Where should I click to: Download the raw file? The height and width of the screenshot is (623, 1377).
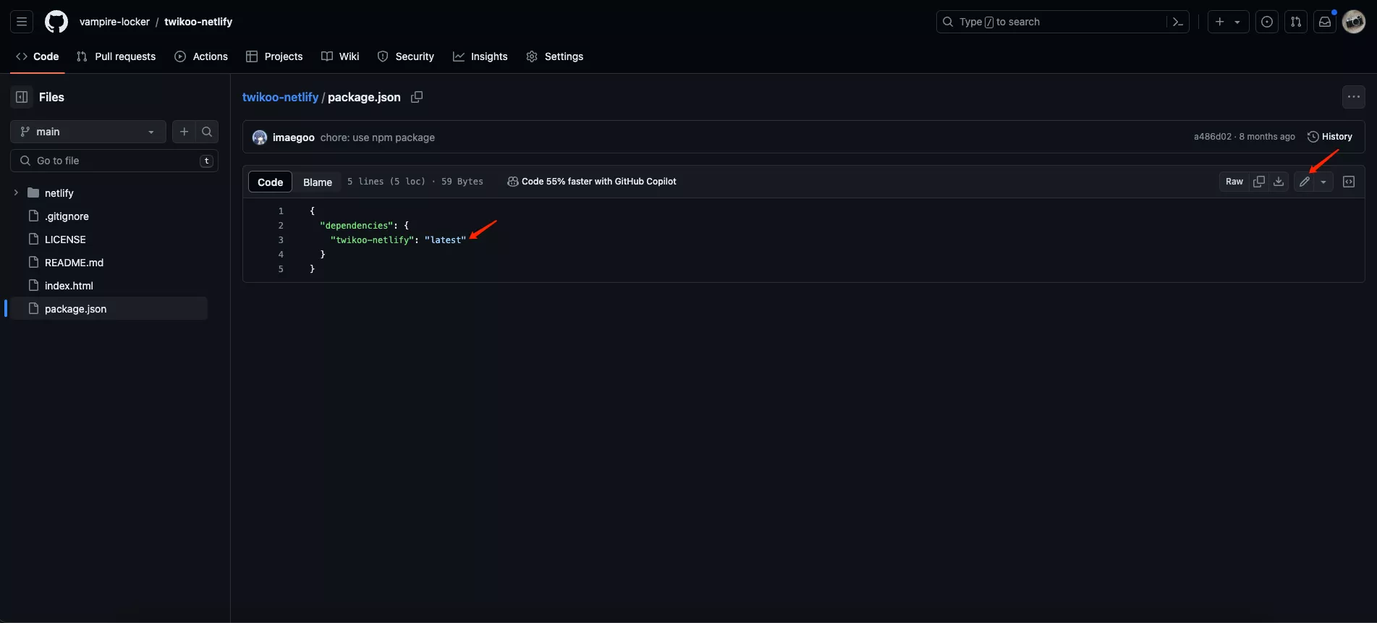1279,182
